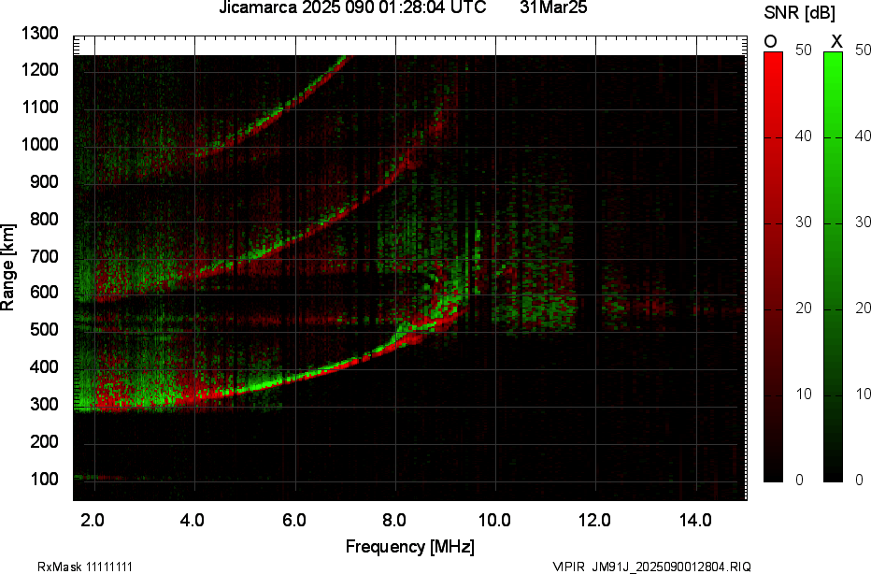Click the 1100 range tick label
Screen dimensions: 871x574
pyautogui.click(x=40, y=107)
